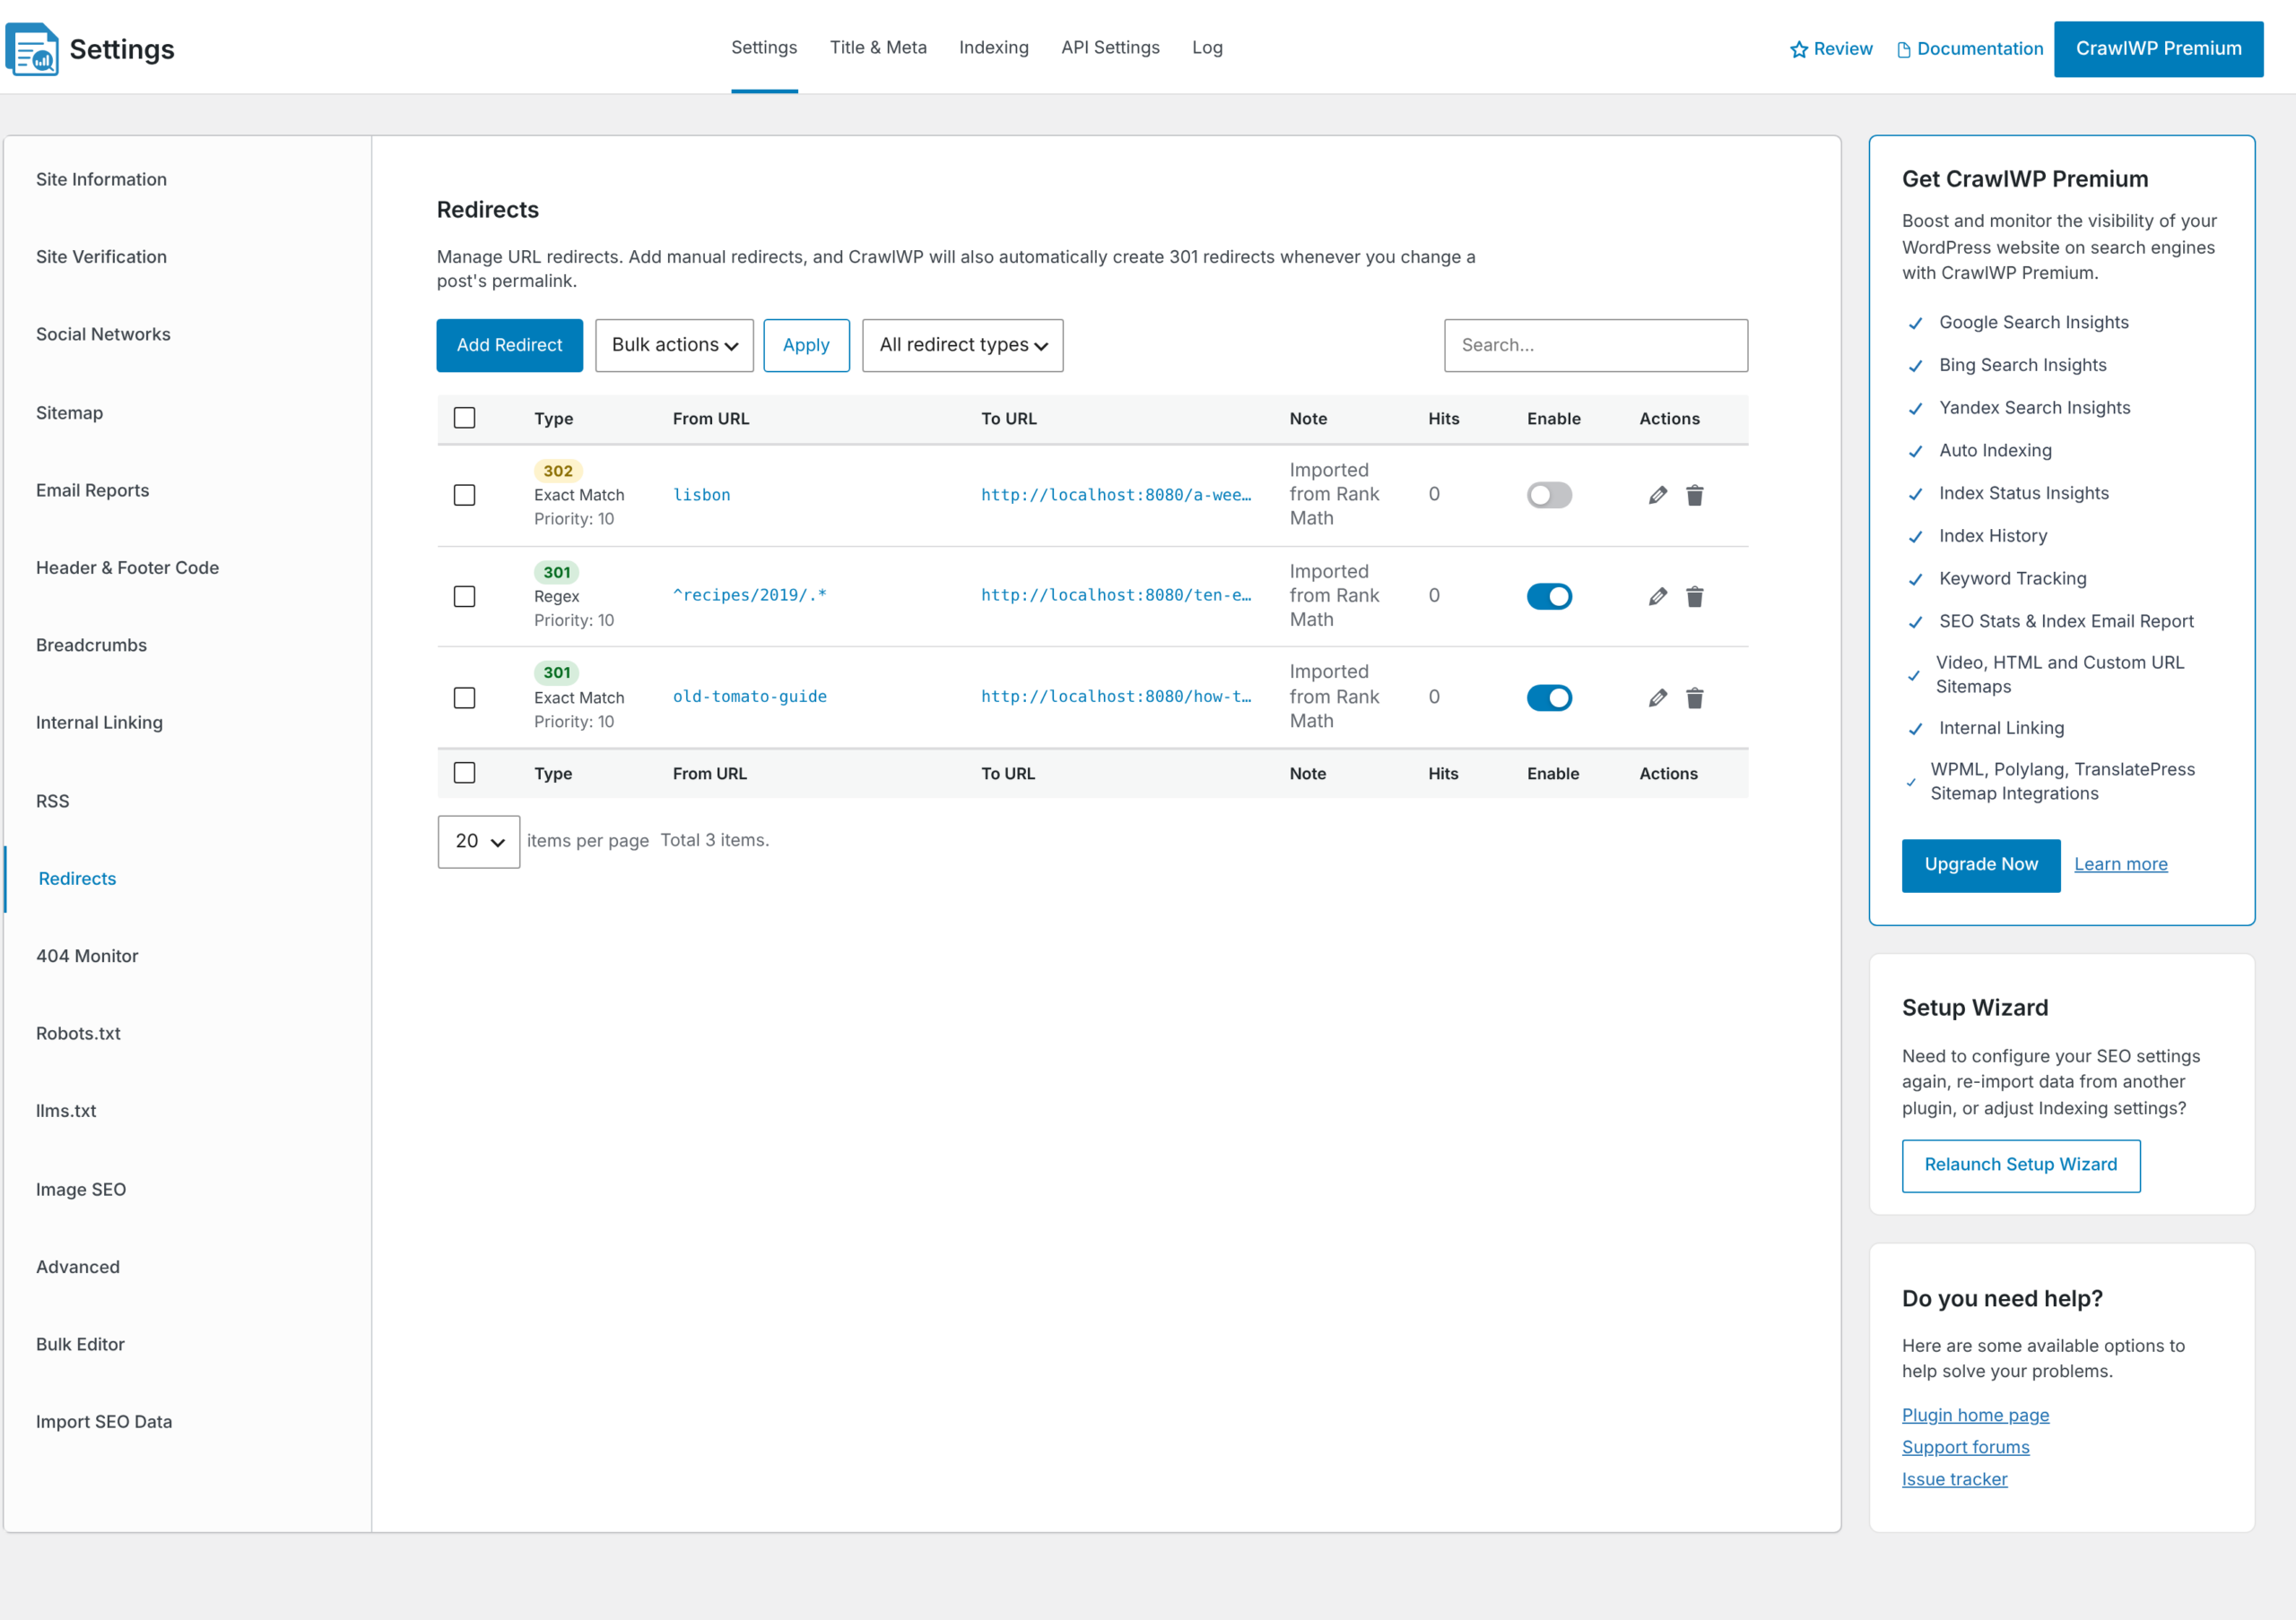Open the Bulk actions dropdown
Viewport: 2296px width, 1620px height.
tap(674, 346)
